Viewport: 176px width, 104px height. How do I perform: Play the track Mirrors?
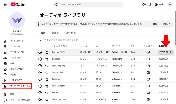[40, 93]
